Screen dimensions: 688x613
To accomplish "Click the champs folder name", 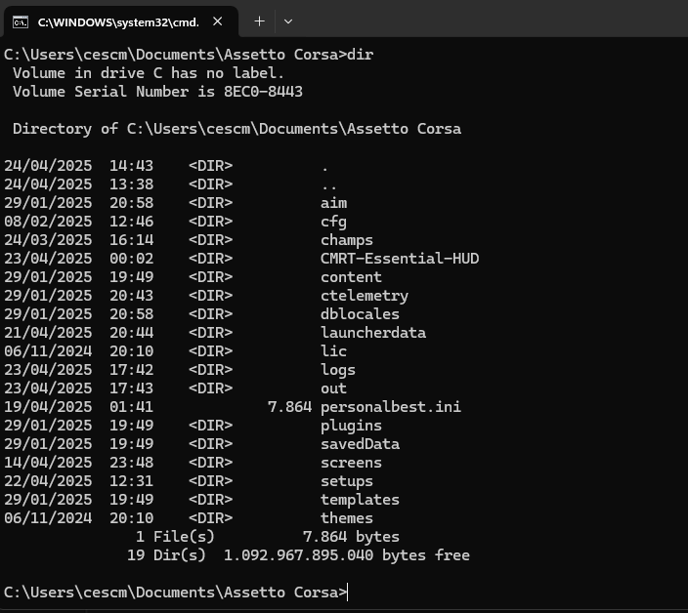I will [x=346, y=240].
